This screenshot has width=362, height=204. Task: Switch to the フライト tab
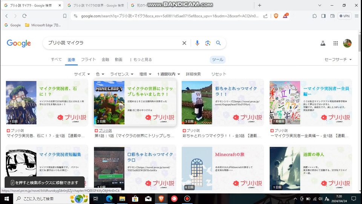pyautogui.click(x=88, y=59)
